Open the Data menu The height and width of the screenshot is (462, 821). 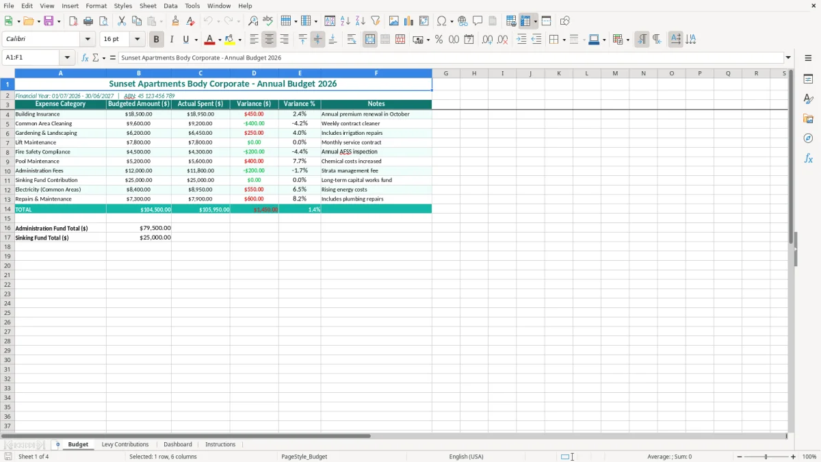pos(170,5)
